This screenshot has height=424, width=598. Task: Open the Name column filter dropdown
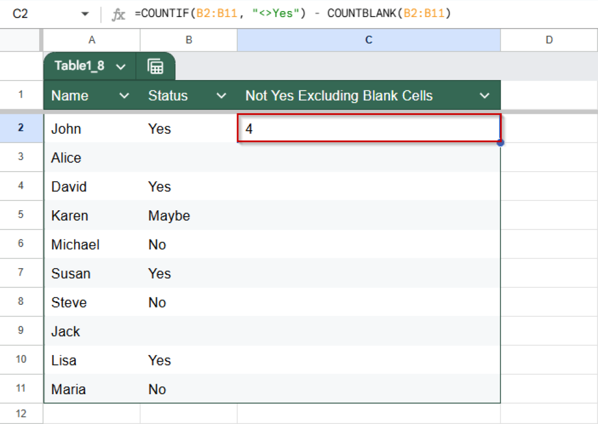tap(124, 95)
